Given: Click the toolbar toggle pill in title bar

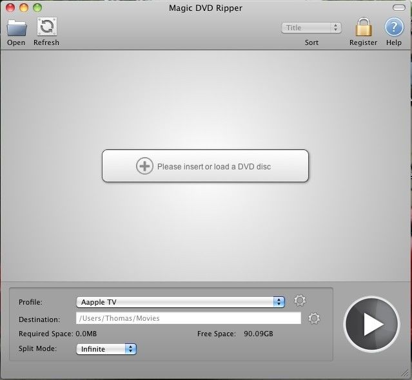Looking at the screenshot, I should [x=399, y=8].
